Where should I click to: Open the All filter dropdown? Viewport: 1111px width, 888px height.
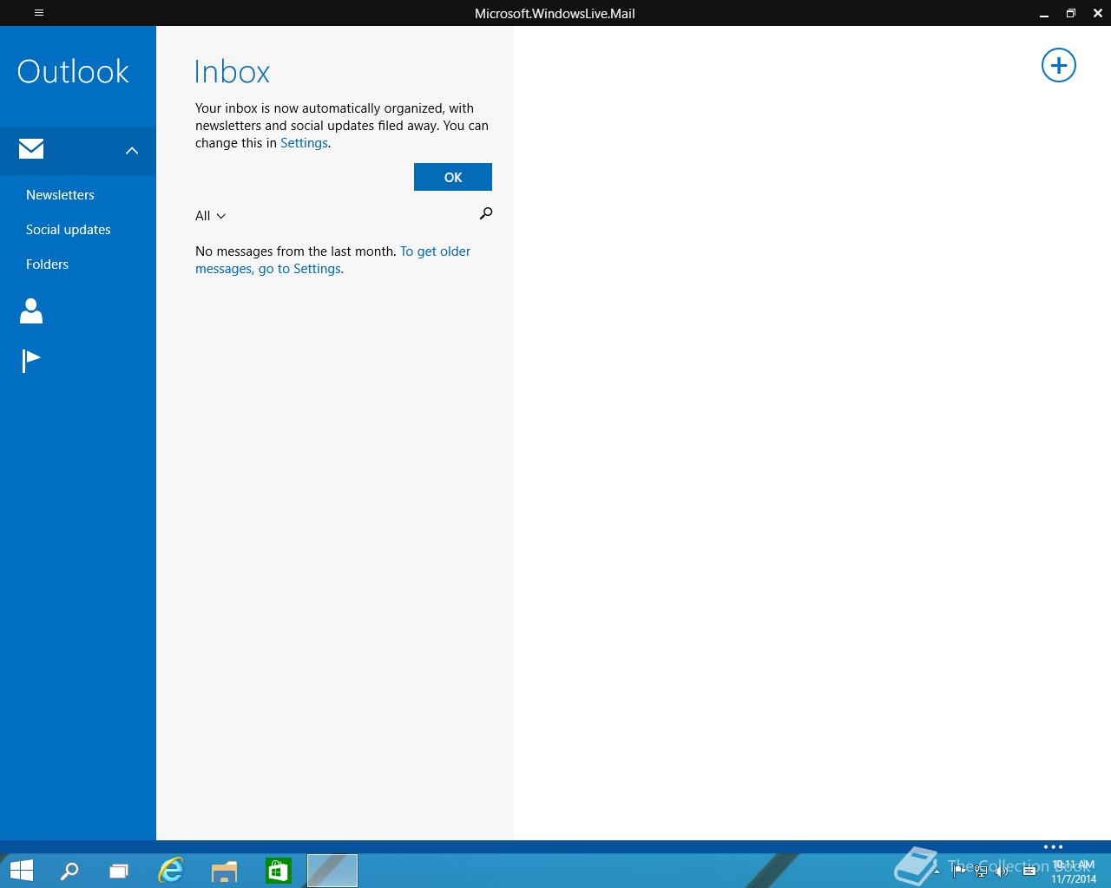coord(210,216)
